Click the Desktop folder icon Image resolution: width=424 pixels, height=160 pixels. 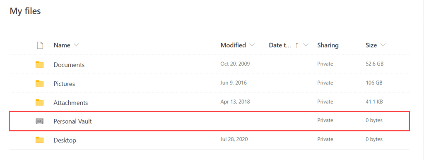(40, 140)
